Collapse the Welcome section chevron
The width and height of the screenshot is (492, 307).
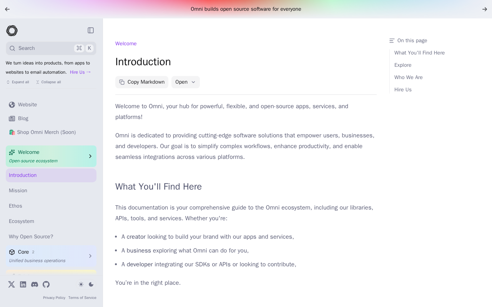tap(90, 156)
